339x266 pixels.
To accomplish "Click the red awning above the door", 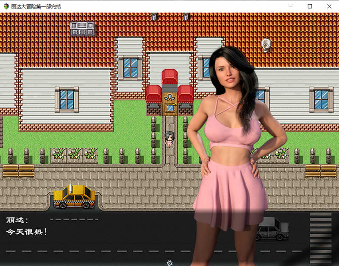I will pyautogui.click(x=169, y=77).
